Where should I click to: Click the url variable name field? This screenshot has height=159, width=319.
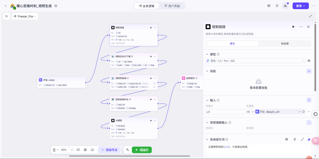(225, 112)
